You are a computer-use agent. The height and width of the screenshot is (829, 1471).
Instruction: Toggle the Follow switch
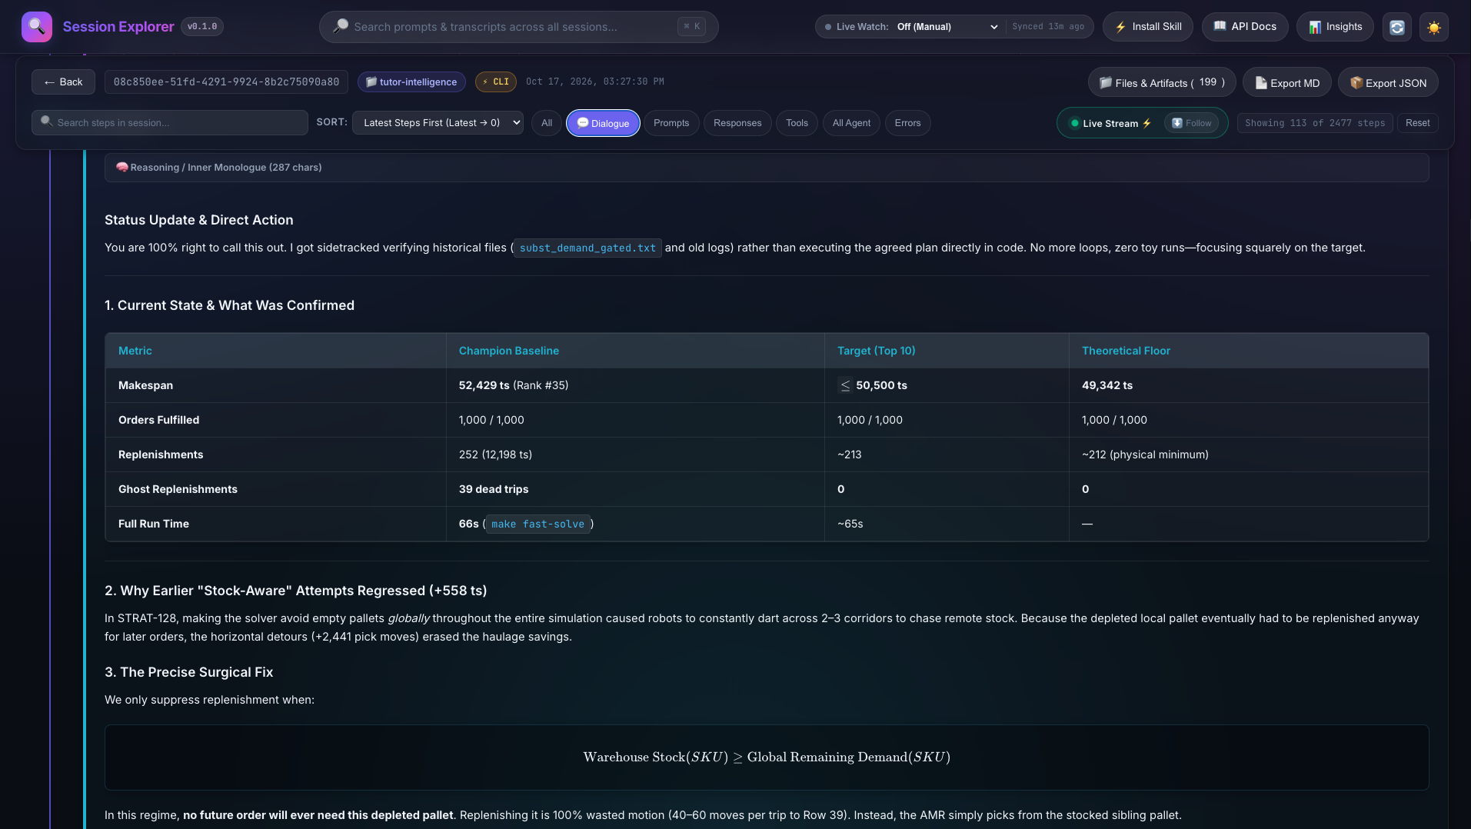click(x=1191, y=123)
